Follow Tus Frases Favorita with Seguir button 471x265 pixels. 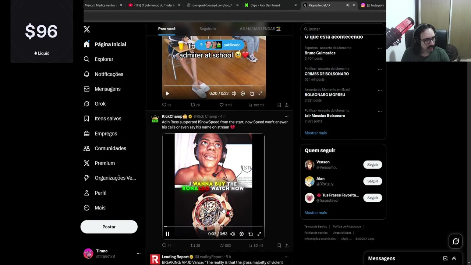coord(372,198)
